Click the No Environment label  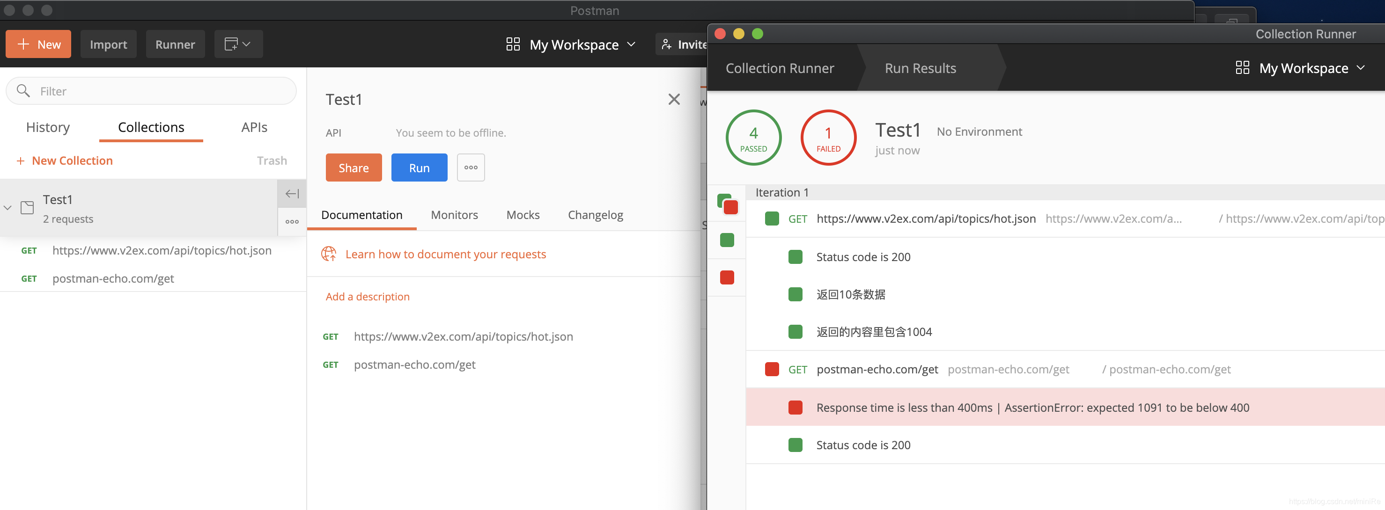(x=979, y=131)
